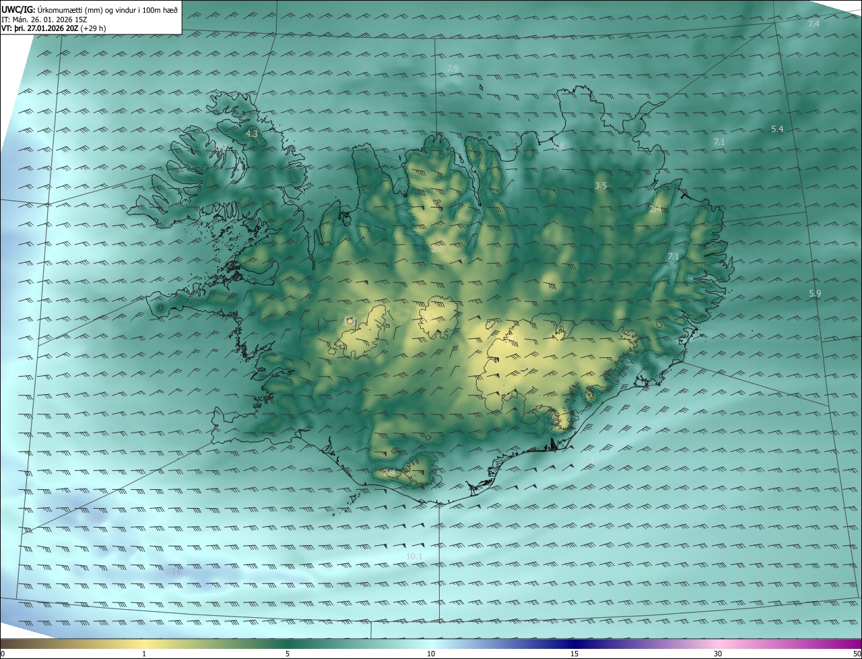Click the 1 tick label on the color scale
This screenshot has height=659, width=862.
[x=144, y=654]
